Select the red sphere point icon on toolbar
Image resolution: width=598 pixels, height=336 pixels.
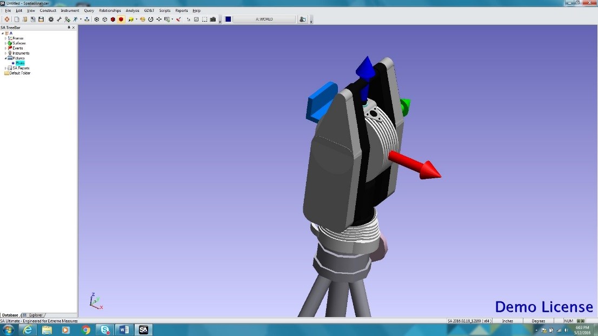[112, 19]
